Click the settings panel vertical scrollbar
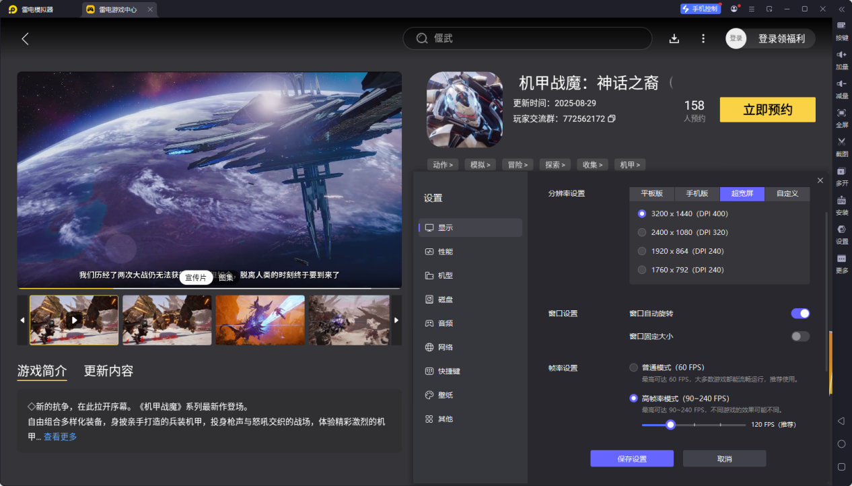 pyautogui.click(x=827, y=291)
